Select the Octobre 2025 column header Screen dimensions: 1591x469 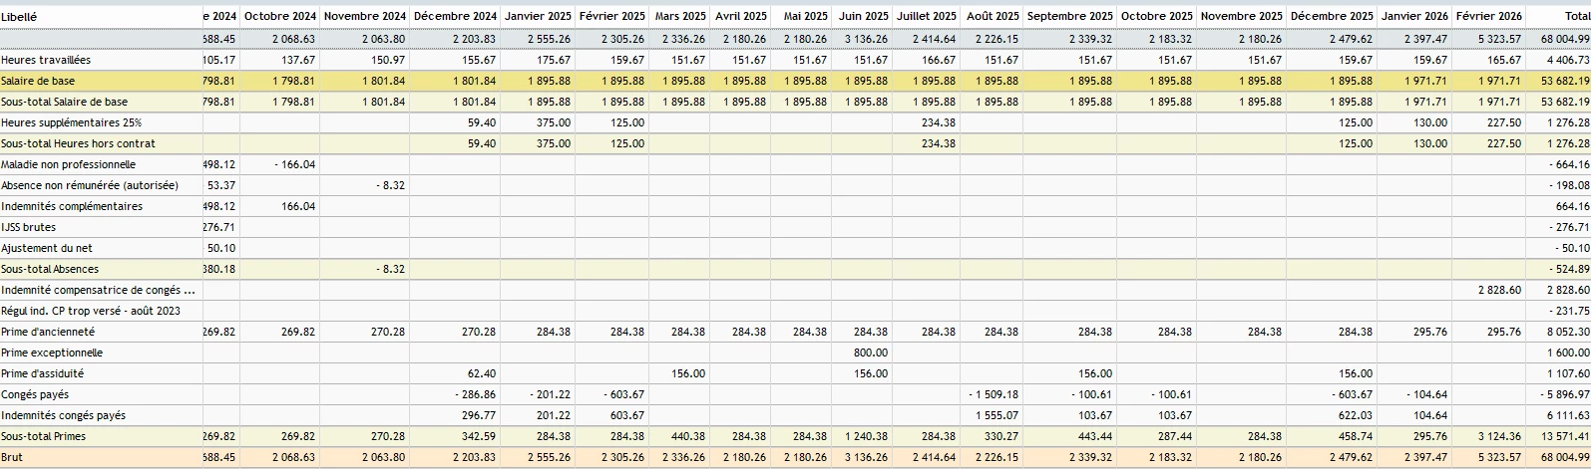click(x=1156, y=16)
